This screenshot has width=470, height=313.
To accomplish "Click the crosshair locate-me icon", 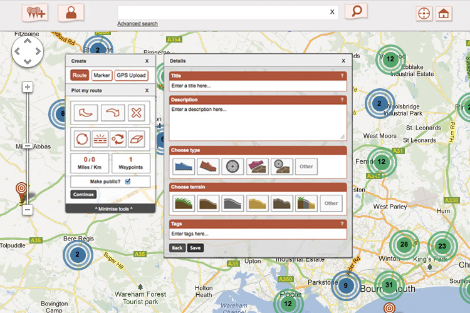I will click(x=424, y=14).
